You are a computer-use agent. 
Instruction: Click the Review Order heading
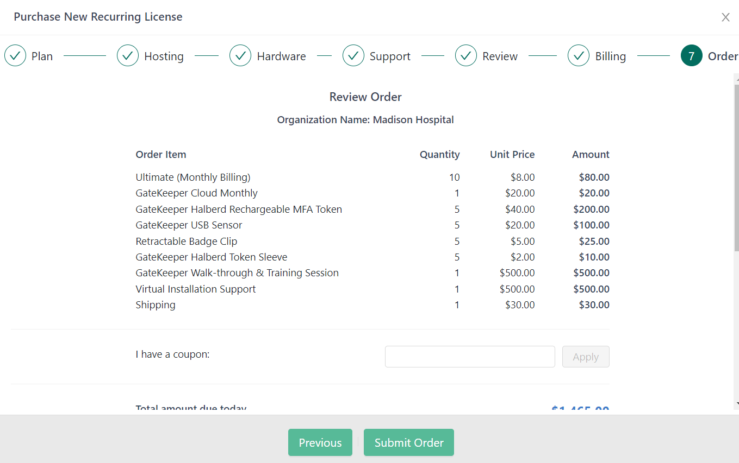(x=365, y=97)
